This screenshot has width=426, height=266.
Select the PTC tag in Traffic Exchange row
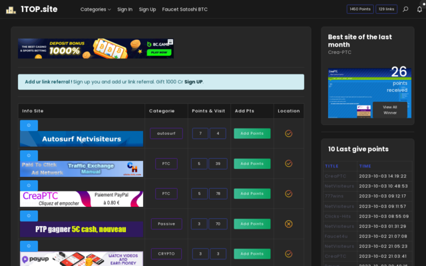166,164
